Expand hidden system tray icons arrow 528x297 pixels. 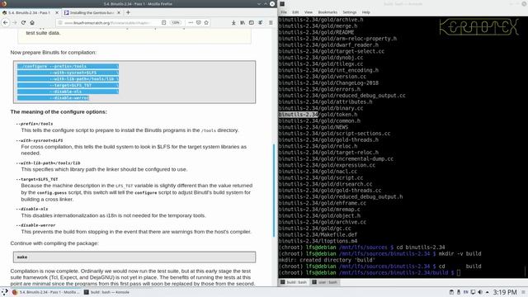(x=488, y=292)
